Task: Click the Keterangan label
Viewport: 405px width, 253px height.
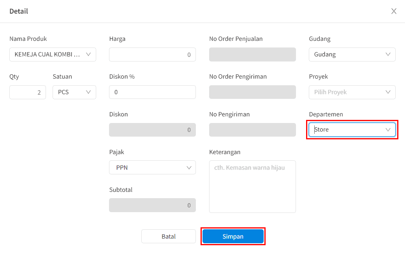Action: click(225, 152)
